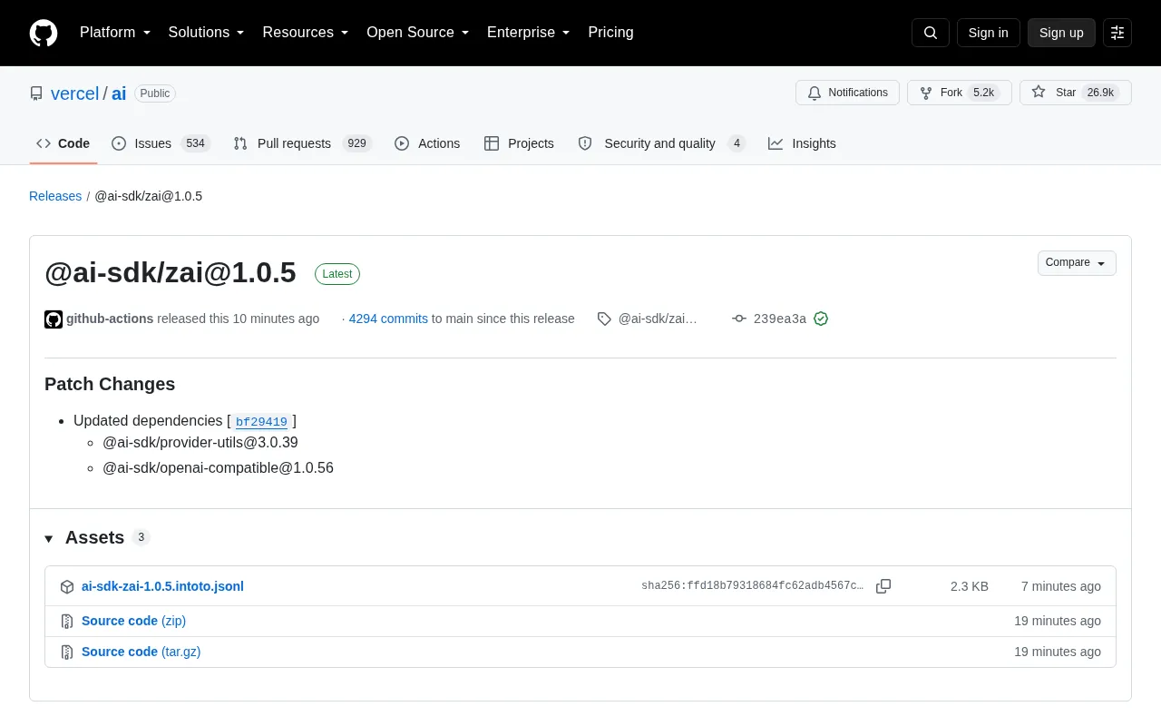Click the tag icon for @ai-sdk/zai

(604, 319)
